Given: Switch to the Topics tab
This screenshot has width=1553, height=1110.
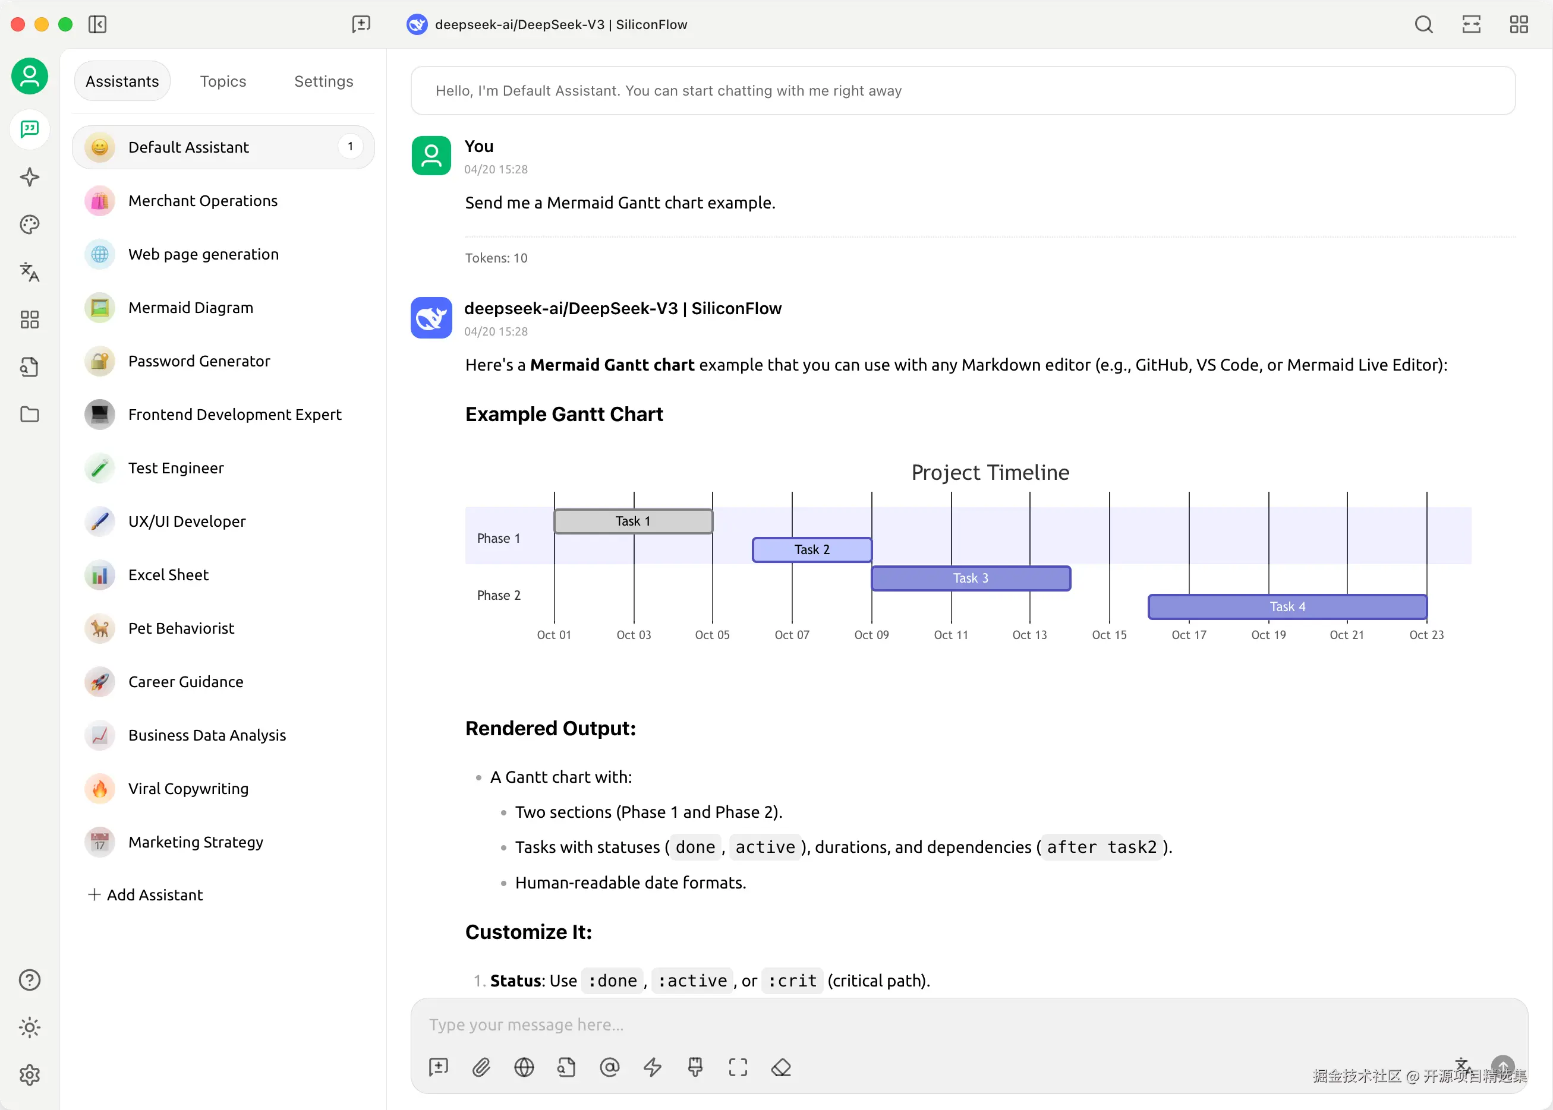Looking at the screenshot, I should 223,81.
